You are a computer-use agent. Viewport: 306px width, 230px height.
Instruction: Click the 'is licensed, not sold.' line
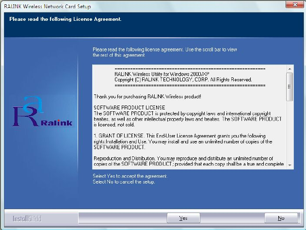coord(114,124)
